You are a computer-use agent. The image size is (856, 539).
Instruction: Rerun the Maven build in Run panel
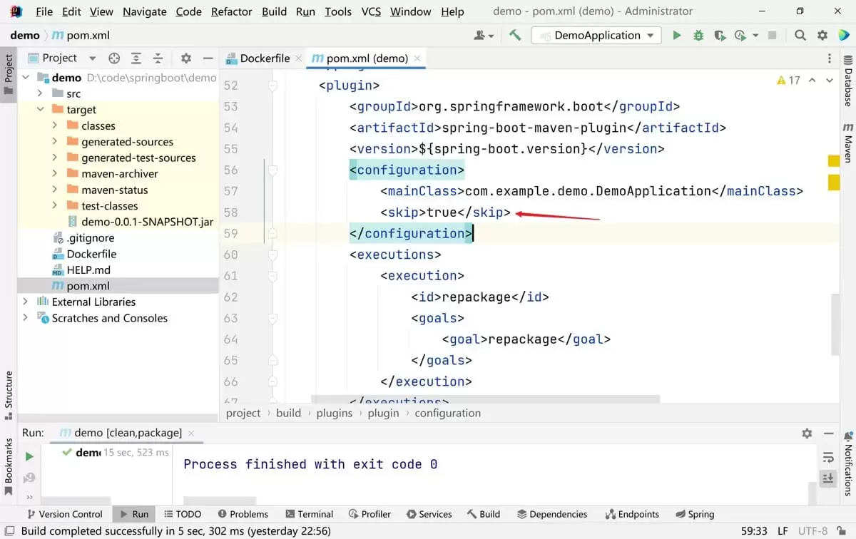(x=29, y=456)
